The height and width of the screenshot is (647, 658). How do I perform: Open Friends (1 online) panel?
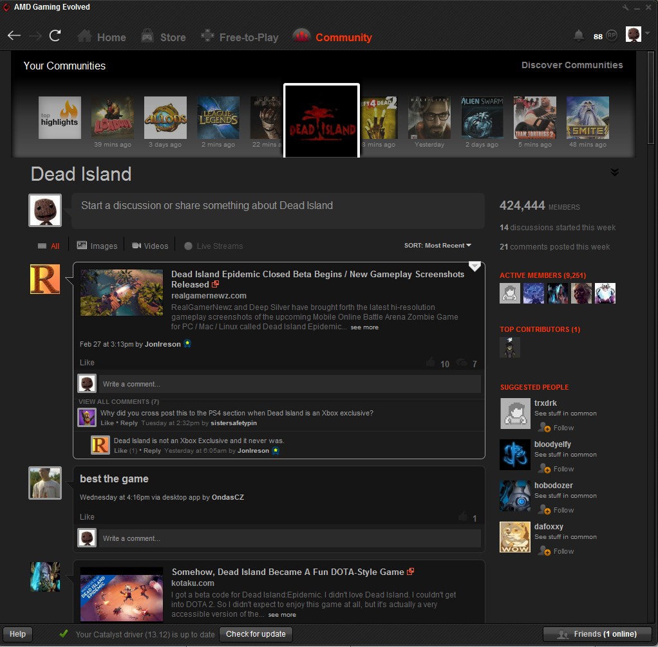597,634
